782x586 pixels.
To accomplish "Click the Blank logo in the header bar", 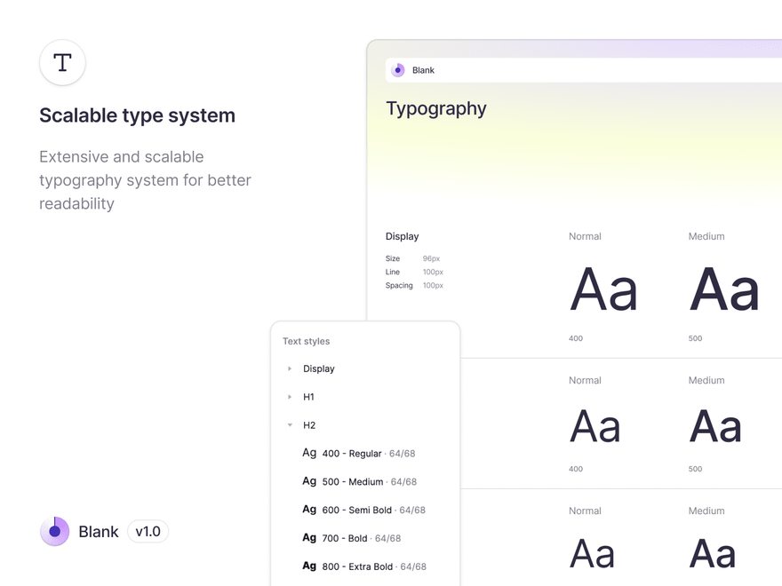I will (398, 70).
